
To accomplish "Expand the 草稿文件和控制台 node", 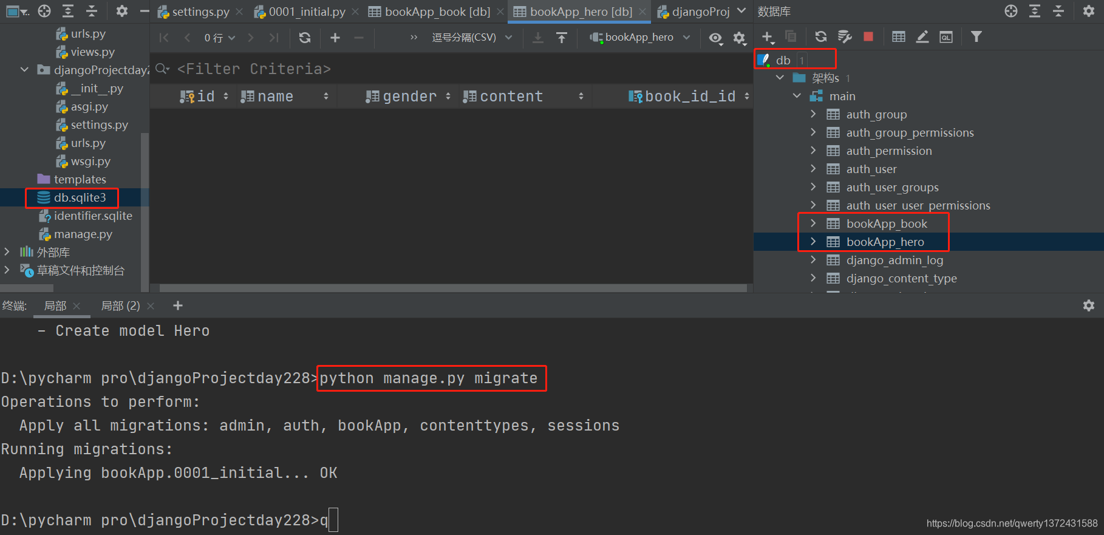I will (7, 270).
